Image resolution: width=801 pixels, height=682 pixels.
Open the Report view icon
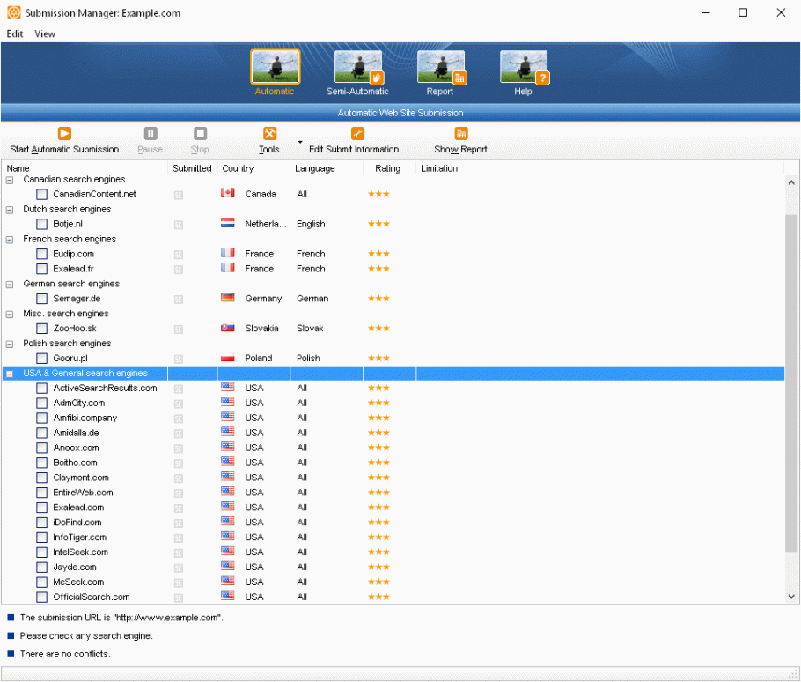click(441, 69)
